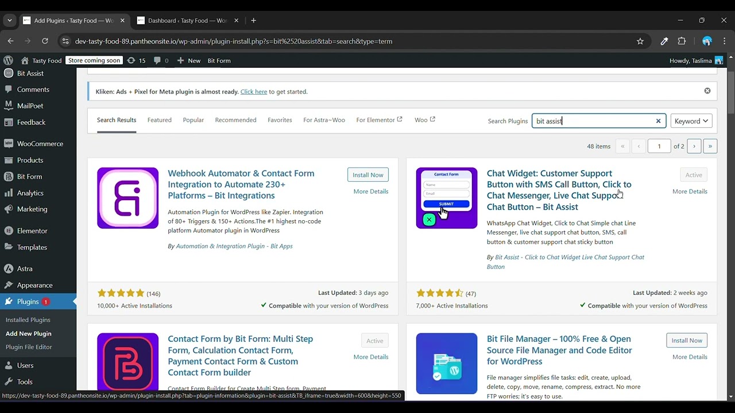Viewport: 735px width, 413px height.
Task: Bookmark this page with the star icon
Action: tap(640, 41)
